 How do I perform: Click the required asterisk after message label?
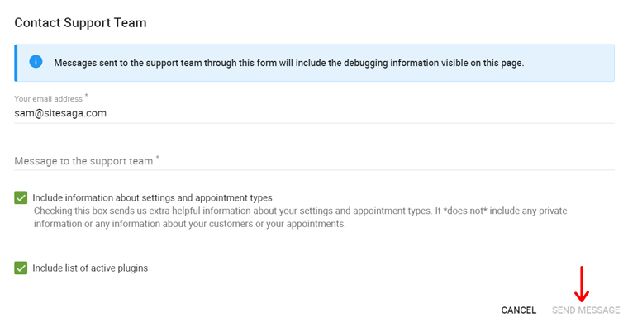coord(157,158)
